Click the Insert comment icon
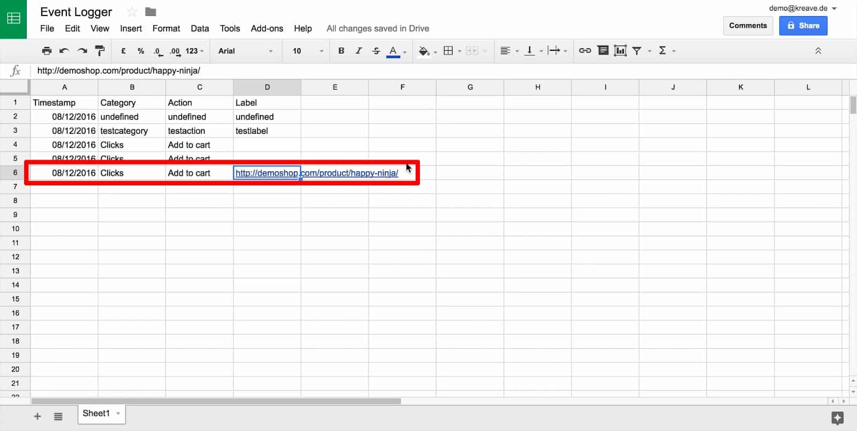This screenshot has width=857, height=431. point(603,51)
